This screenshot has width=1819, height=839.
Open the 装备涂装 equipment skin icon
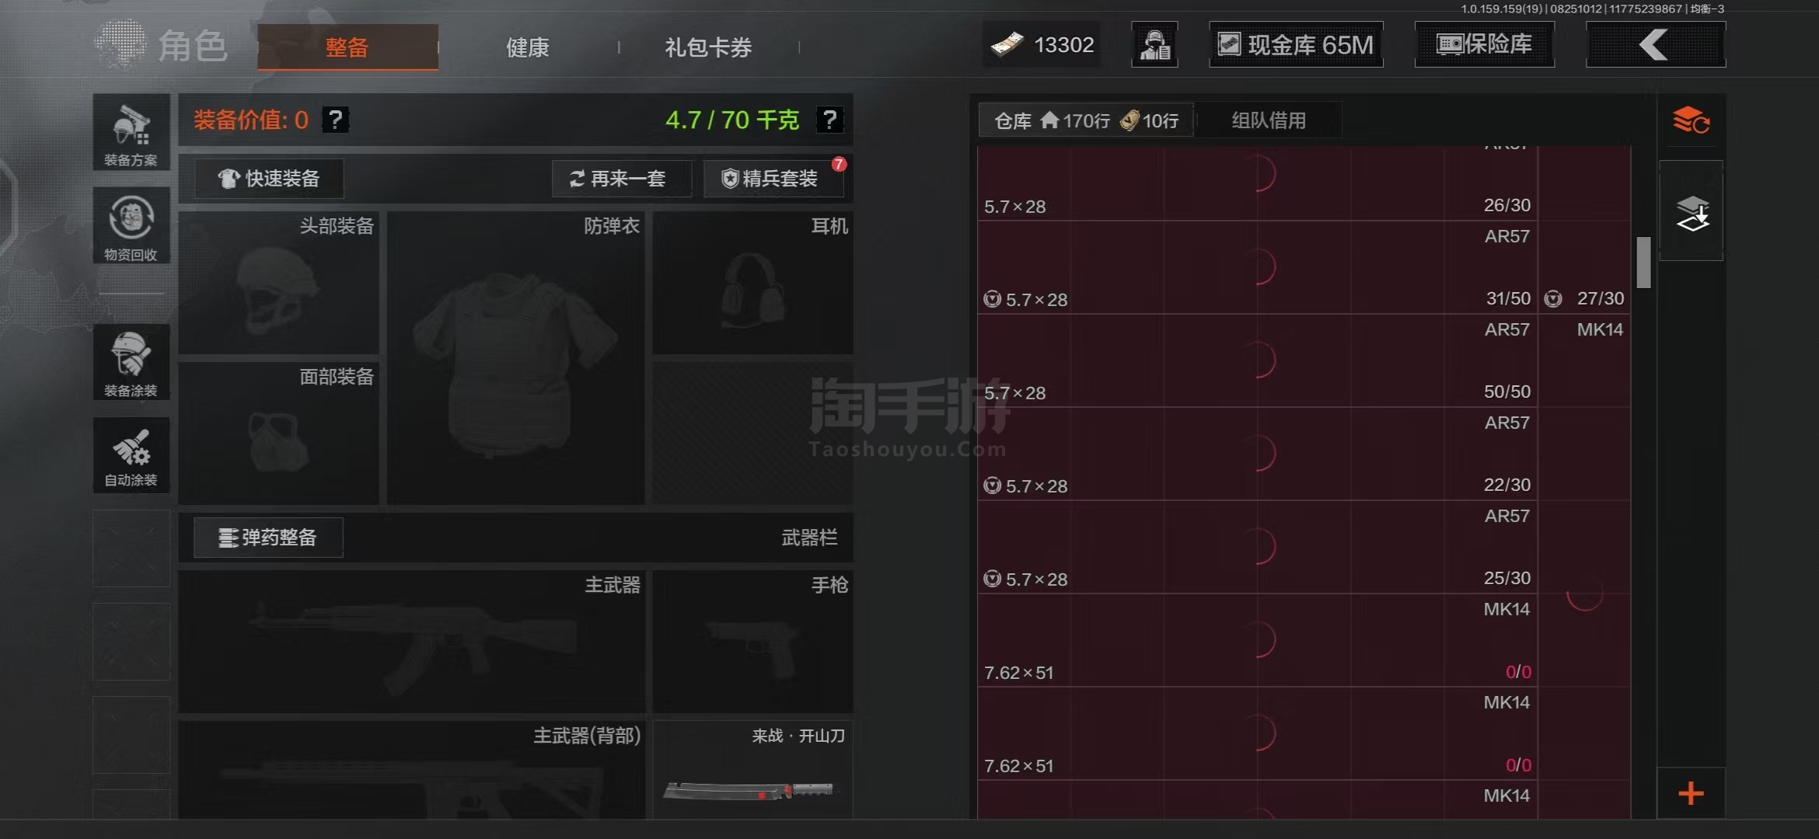pos(131,362)
